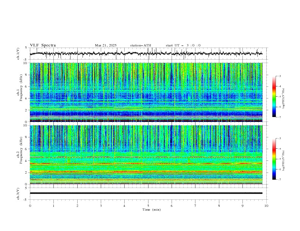
Task: Click the "8" tick on time axis
Action: (219, 206)
